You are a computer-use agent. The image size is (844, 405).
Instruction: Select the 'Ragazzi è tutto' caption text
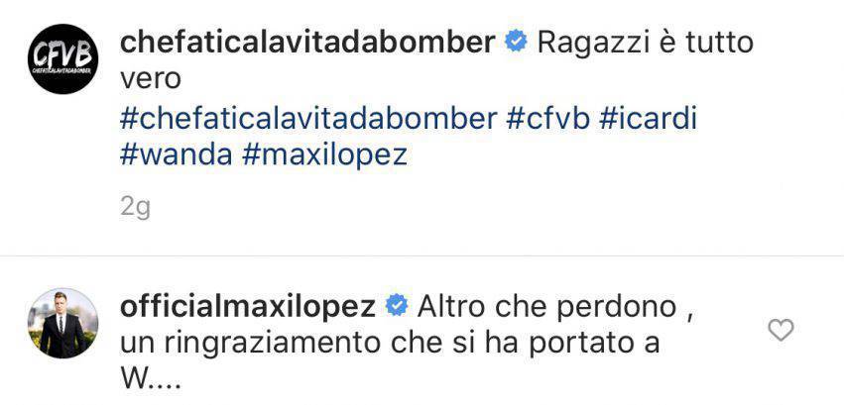(x=645, y=43)
